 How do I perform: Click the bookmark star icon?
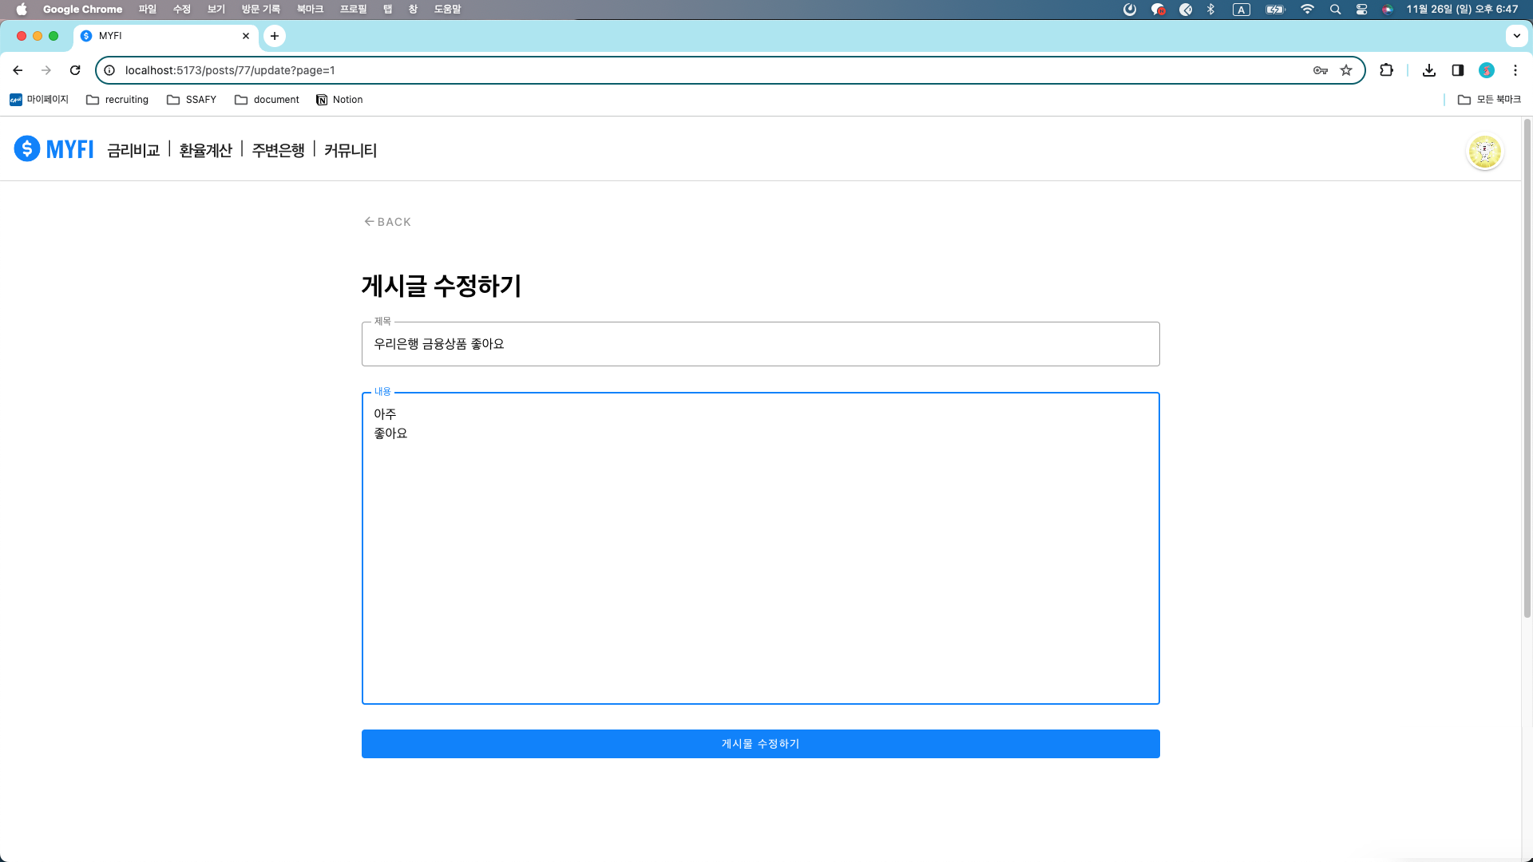1347,70
